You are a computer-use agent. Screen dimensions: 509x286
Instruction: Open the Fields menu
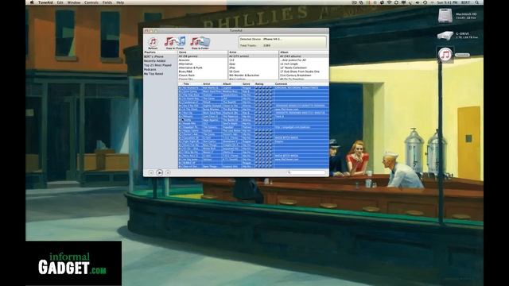pyautogui.click(x=107, y=2)
